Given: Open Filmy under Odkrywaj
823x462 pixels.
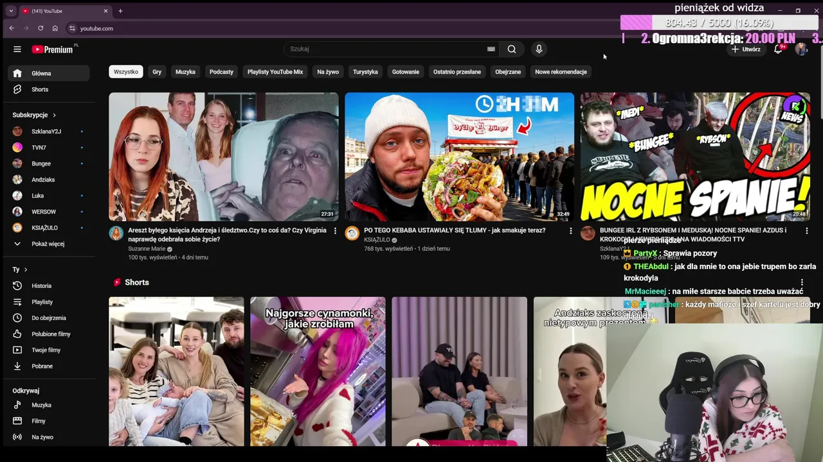Looking at the screenshot, I should (x=49, y=421).
